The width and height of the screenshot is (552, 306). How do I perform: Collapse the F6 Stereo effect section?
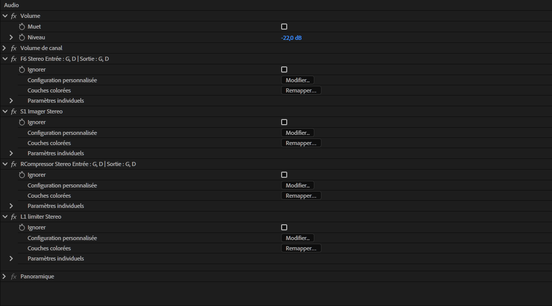pos(5,59)
